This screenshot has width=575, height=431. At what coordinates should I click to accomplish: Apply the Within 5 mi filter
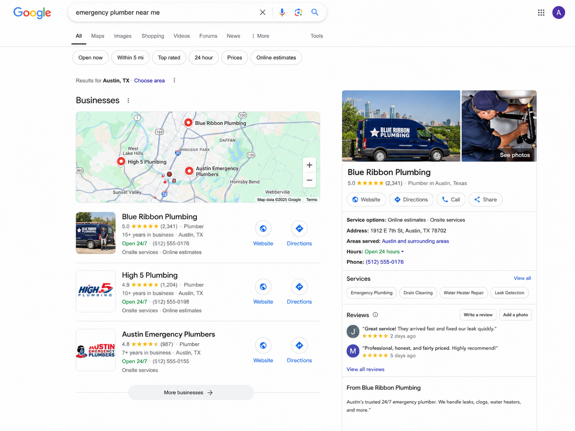tap(130, 58)
